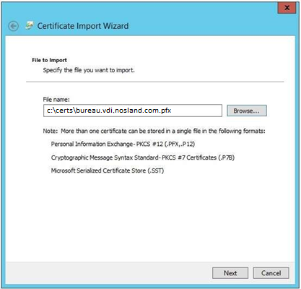The image size is (301, 289).
Task: Click the Certificate Import Wizard title text
Action: point(83,26)
